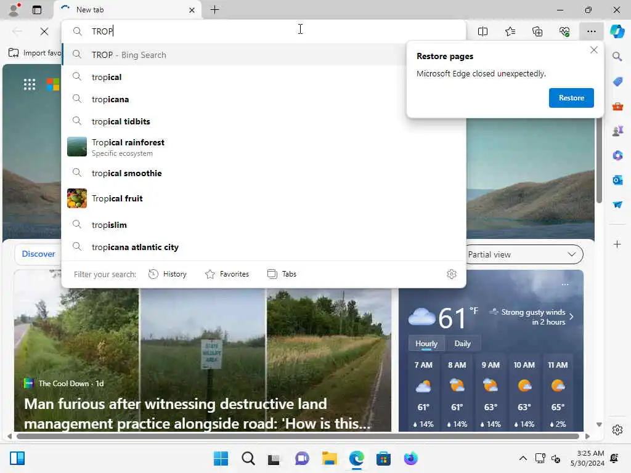Choose tropicana atlantic city suggestion
631x473 pixels.
(264, 247)
